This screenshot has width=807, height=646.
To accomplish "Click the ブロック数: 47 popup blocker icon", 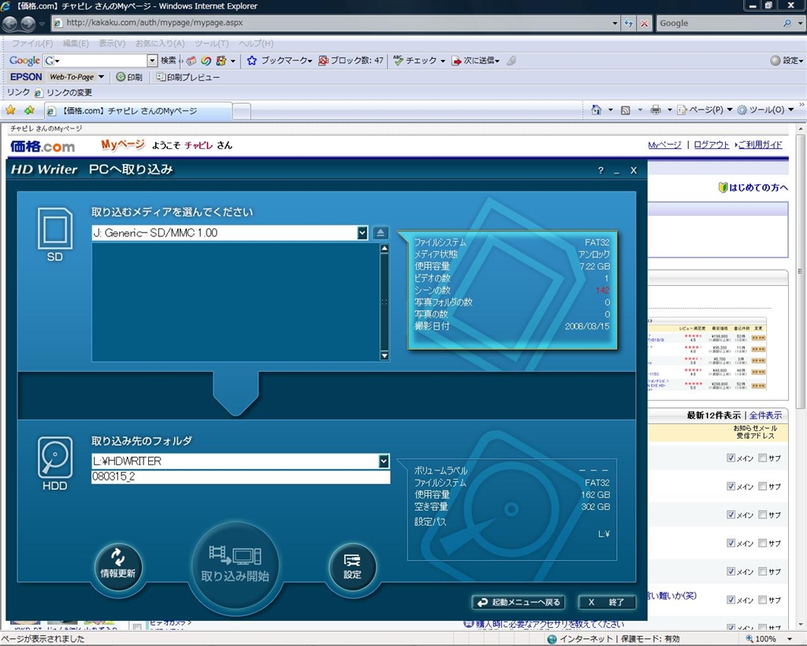I will coord(322,61).
